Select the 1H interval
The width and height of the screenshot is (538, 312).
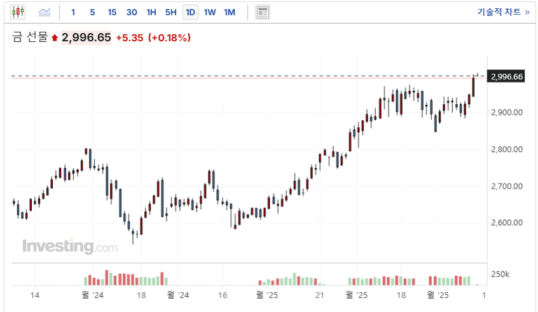[x=151, y=12]
